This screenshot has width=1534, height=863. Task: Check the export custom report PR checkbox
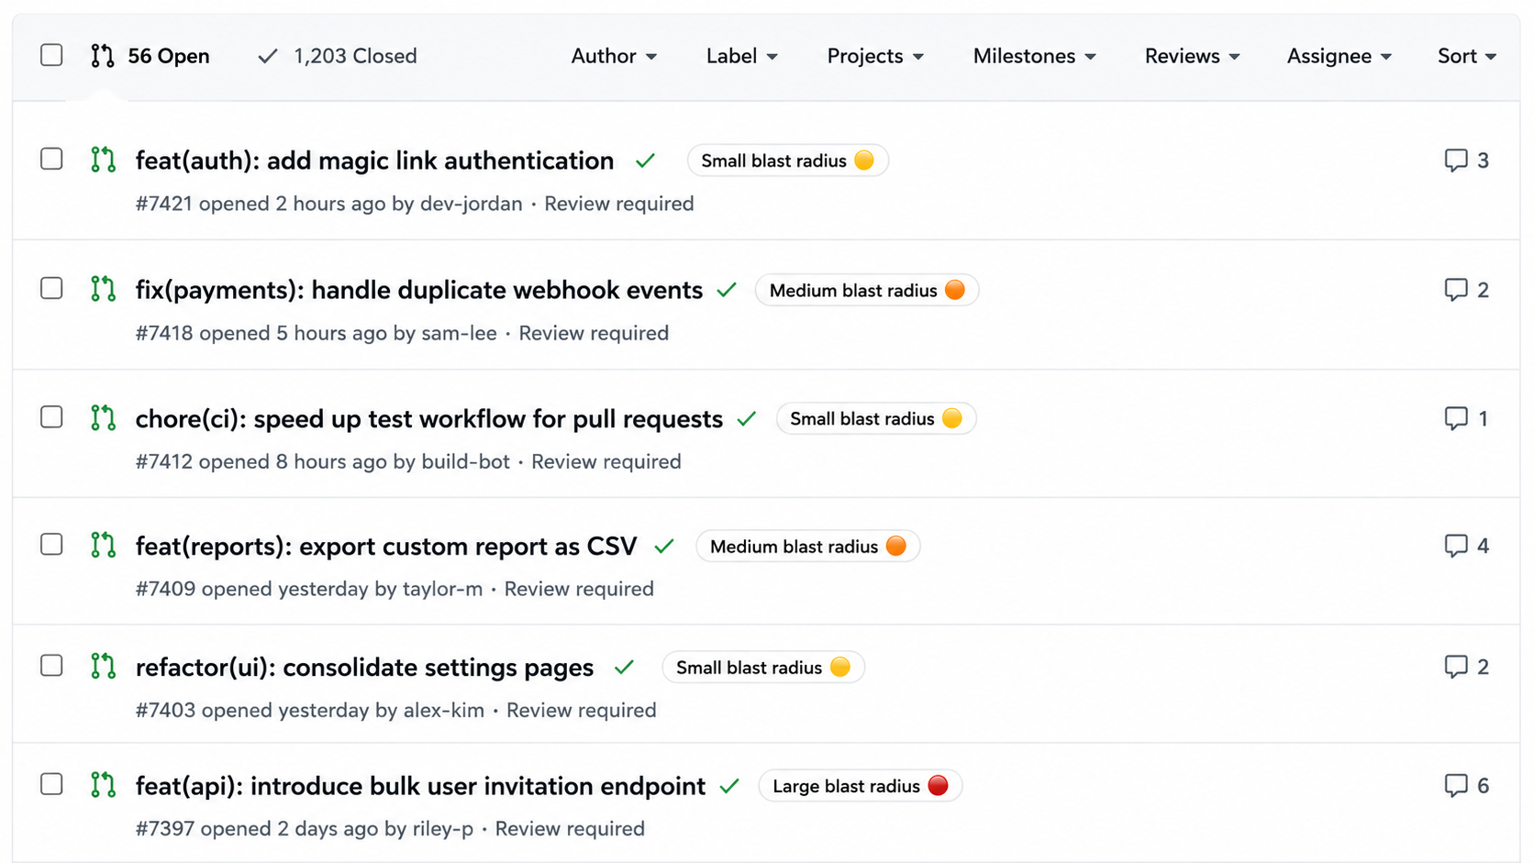click(52, 545)
